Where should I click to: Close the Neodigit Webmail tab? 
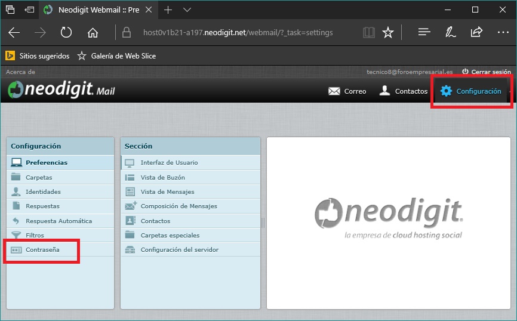pos(149,10)
